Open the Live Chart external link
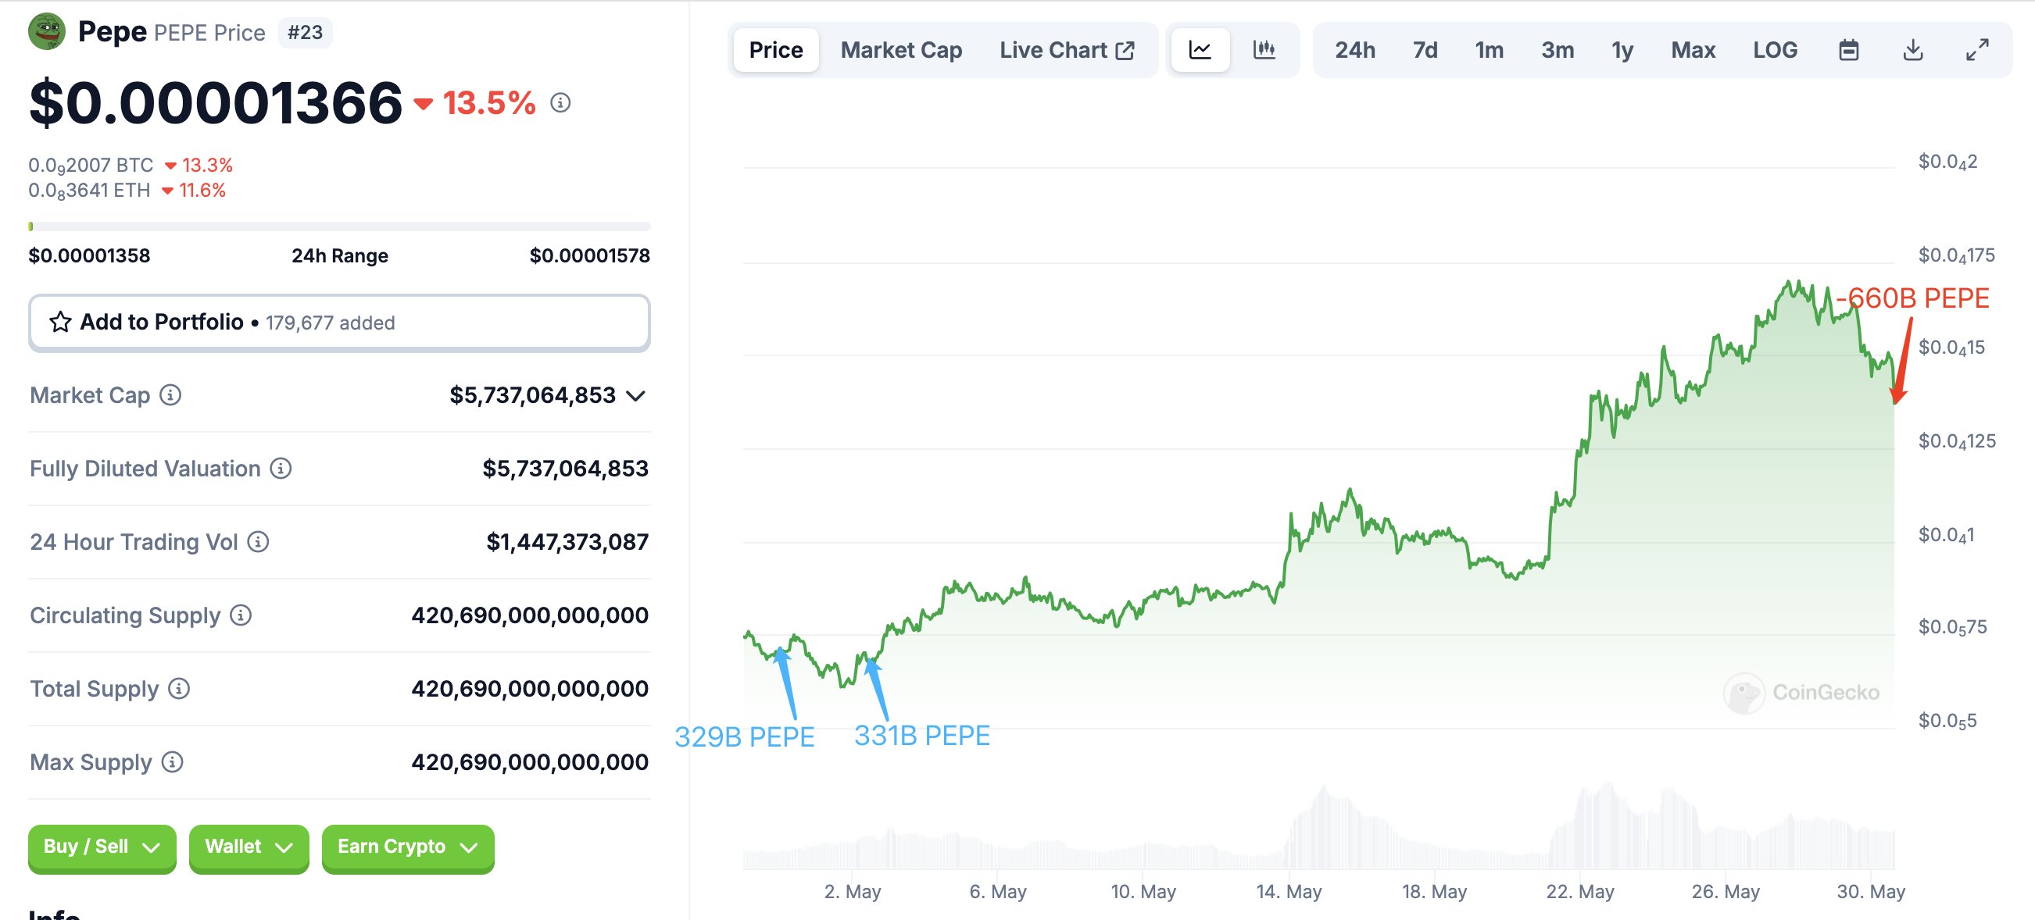 click(1067, 51)
